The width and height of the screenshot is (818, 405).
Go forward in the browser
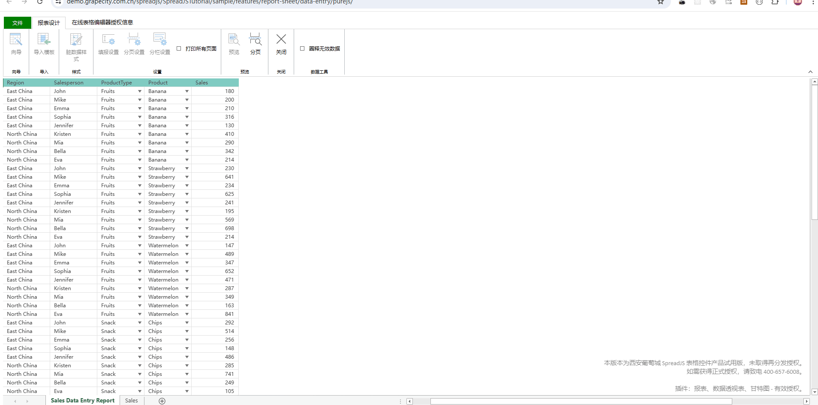pos(24,2)
